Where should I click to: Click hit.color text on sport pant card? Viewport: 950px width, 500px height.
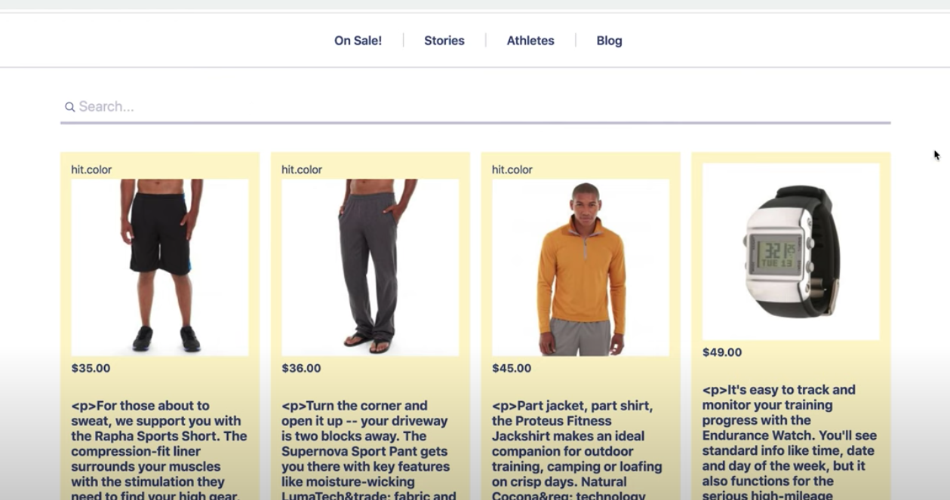302,170
